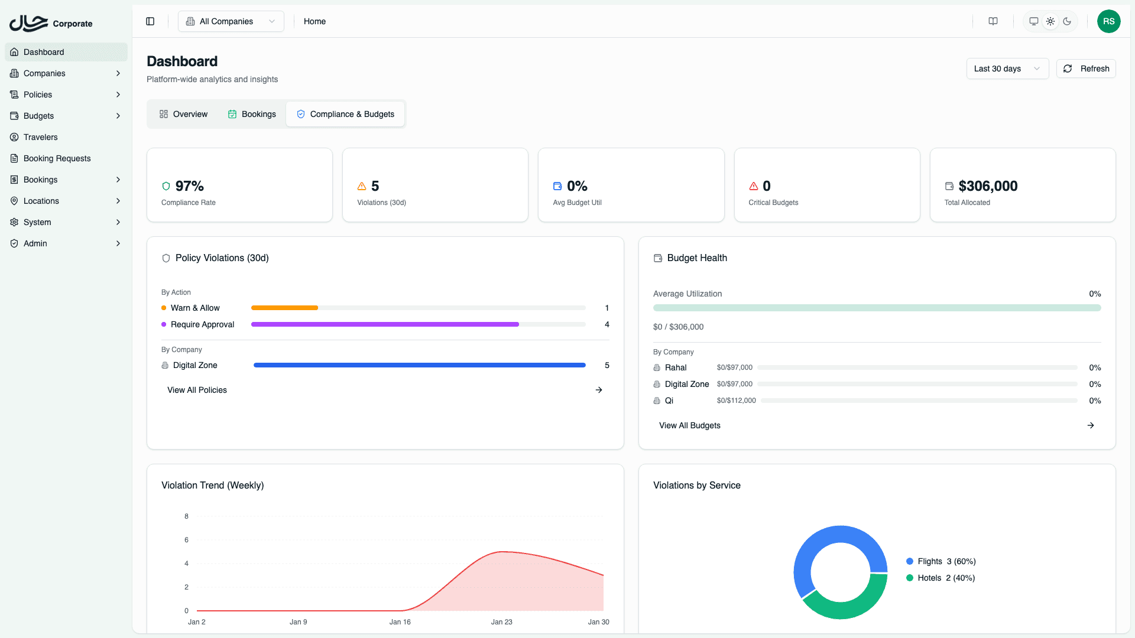Click the Average Utilization progress bar
This screenshot has height=638, width=1135.
tap(876, 308)
